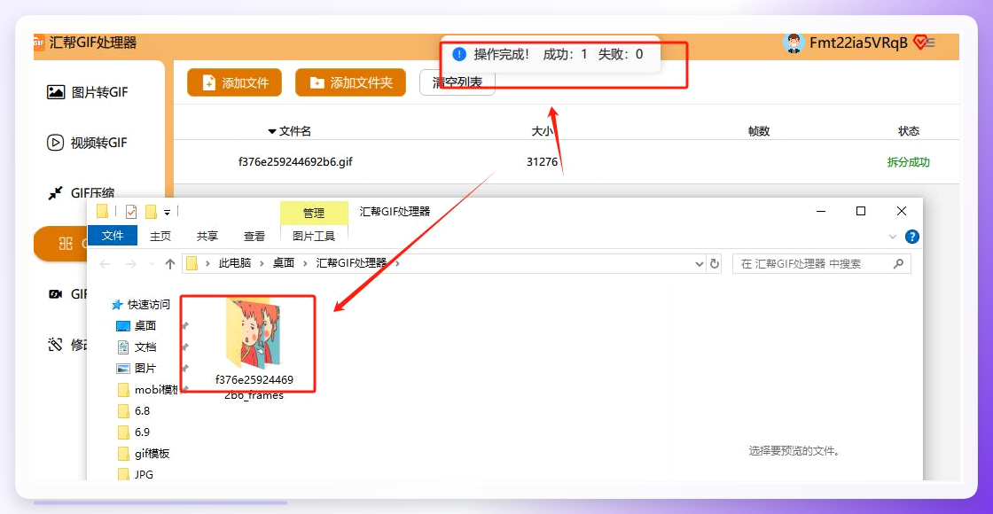Viewport: 993px width, 514px height.
Task: Click the refresh button in Explorer
Action: click(715, 264)
